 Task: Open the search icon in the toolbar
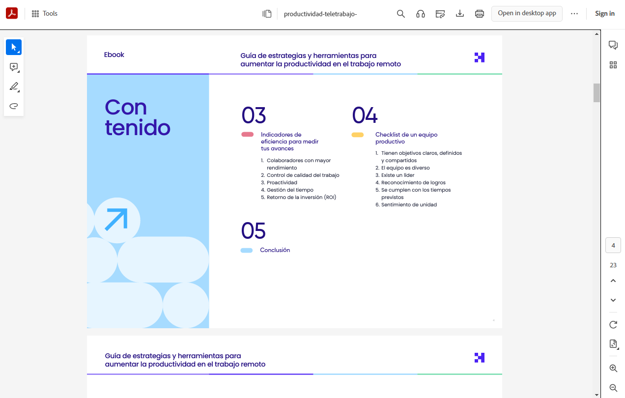(x=400, y=13)
